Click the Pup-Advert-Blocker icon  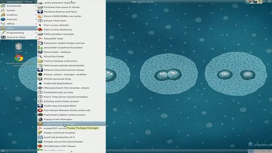(40, 110)
